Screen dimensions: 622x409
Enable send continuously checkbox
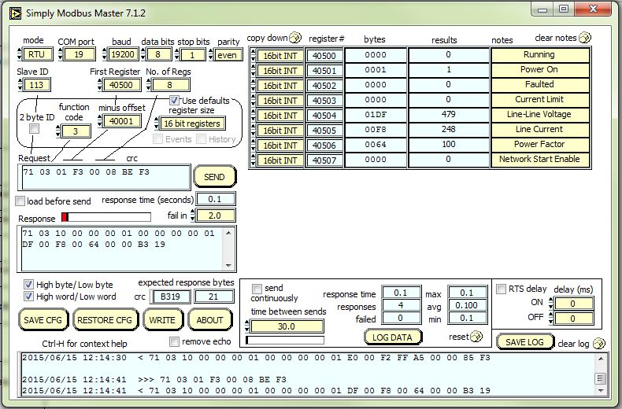coord(257,288)
